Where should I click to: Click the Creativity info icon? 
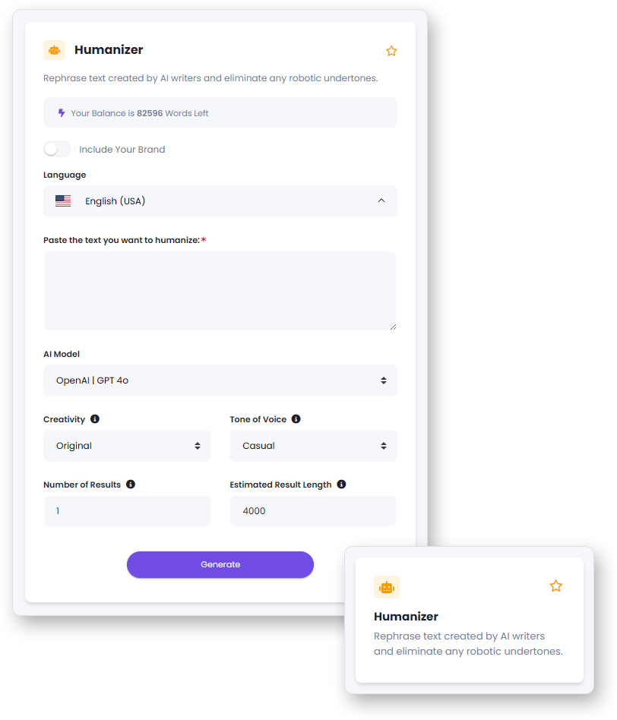point(95,419)
